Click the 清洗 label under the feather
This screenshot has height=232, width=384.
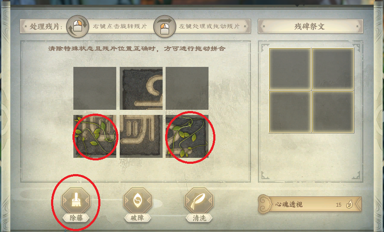click(199, 218)
